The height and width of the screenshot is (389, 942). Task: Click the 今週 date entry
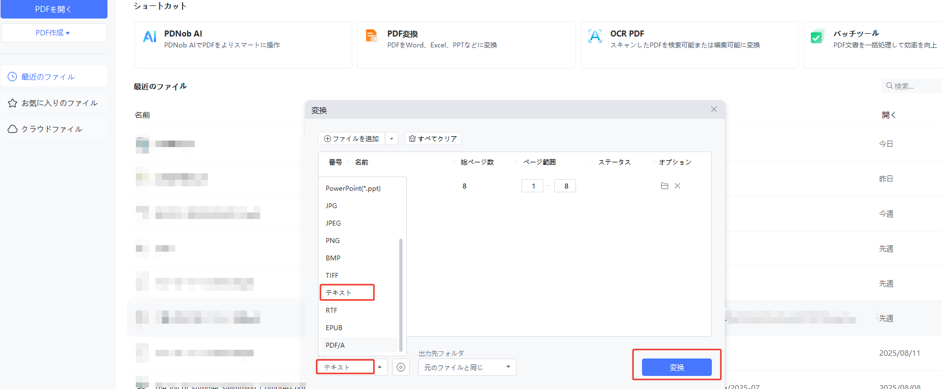pyautogui.click(x=886, y=214)
